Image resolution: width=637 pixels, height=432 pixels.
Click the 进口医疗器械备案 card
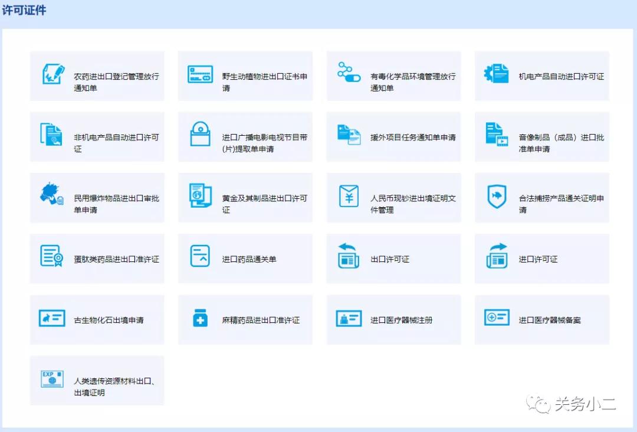[x=541, y=319]
